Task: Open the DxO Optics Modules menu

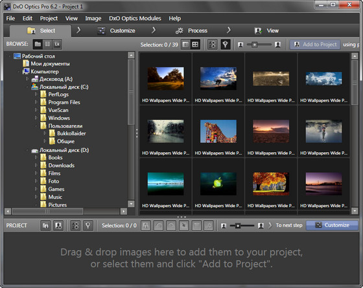Action: (x=135, y=18)
